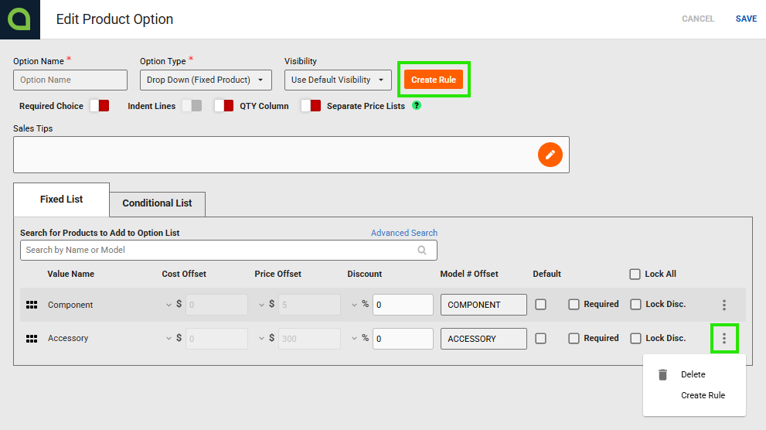Image resolution: width=766 pixels, height=430 pixels.
Task: Click the search magnifier icon in product search
Action: tap(422, 250)
